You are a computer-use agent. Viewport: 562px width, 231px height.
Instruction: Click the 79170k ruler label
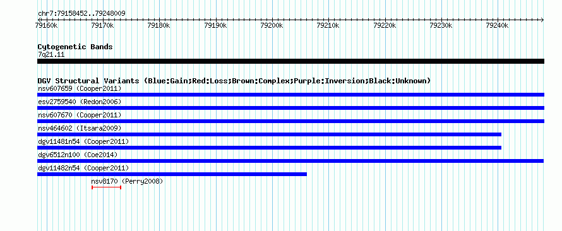[x=103, y=25]
